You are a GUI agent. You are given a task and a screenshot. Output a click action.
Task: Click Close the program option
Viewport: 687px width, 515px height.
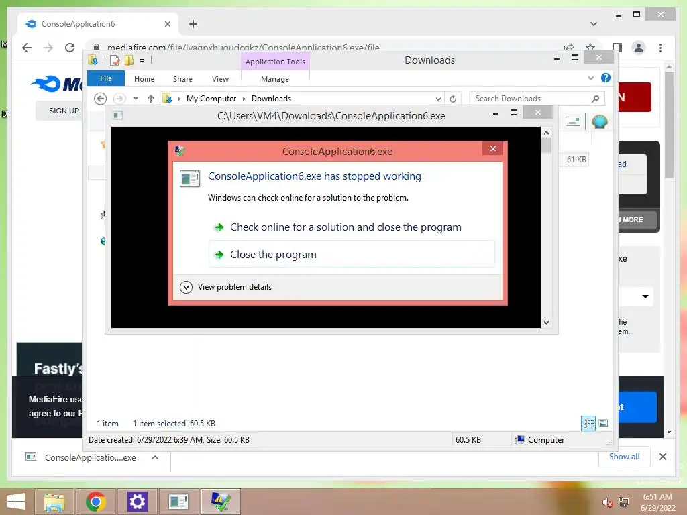click(x=352, y=254)
